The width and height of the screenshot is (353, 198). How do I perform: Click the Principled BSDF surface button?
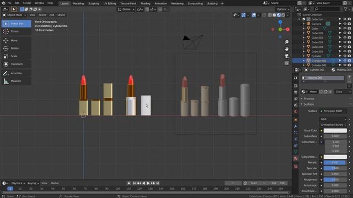[333, 111]
